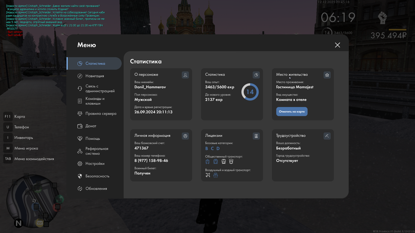415x233 pixels.
Task: Click the license category C letter
Action: pyautogui.click(x=212, y=149)
